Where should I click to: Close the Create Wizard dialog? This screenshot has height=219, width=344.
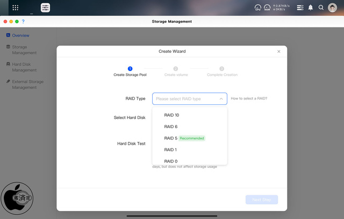278,52
